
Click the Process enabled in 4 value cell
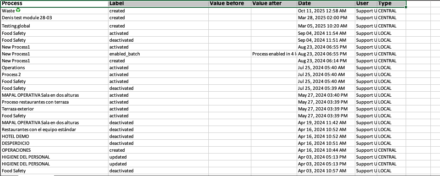pos(274,54)
